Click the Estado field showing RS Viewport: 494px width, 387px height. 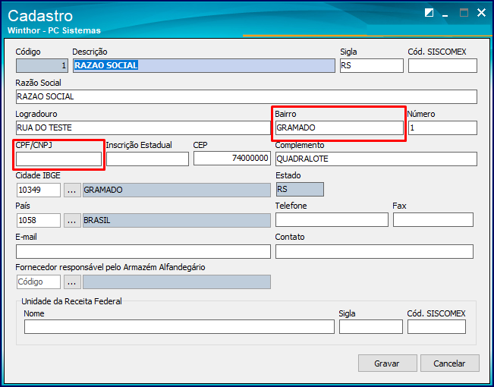click(x=300, y=190)
